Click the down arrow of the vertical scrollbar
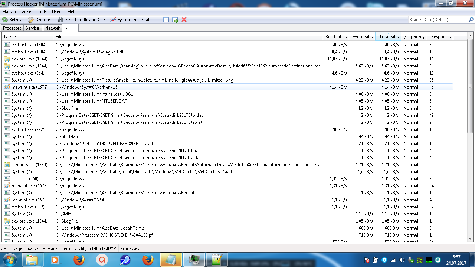 pyautogui.click(x=470, y=238)
